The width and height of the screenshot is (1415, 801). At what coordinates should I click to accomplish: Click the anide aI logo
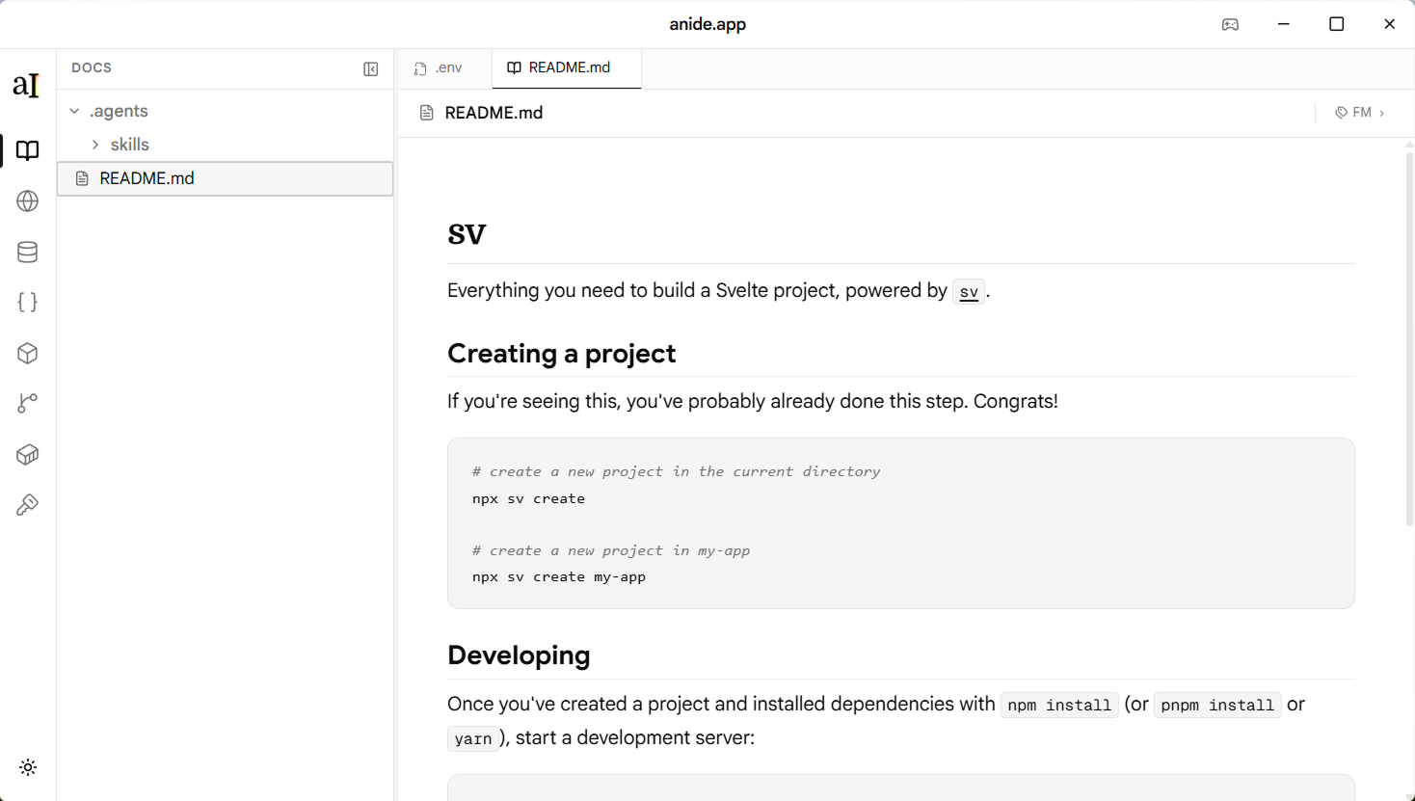[x=26, y=85]
